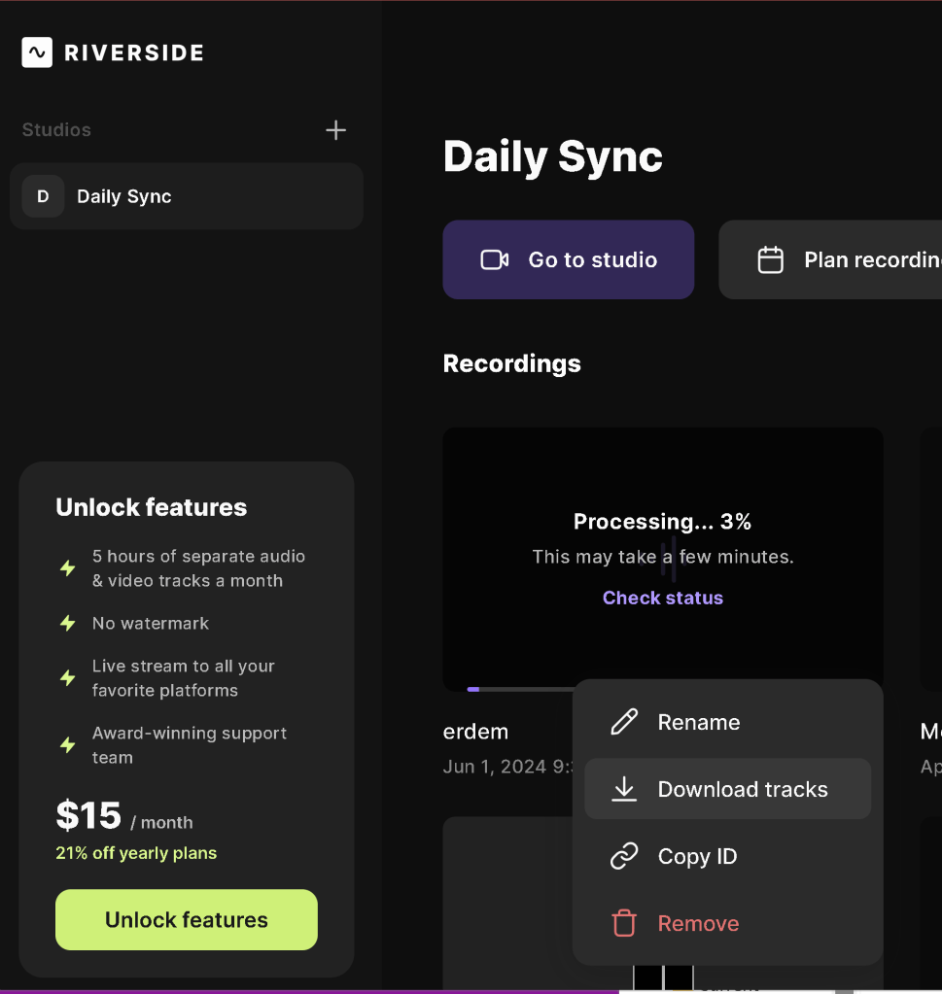Add a new studio with the plus icon

click(335, 130)
